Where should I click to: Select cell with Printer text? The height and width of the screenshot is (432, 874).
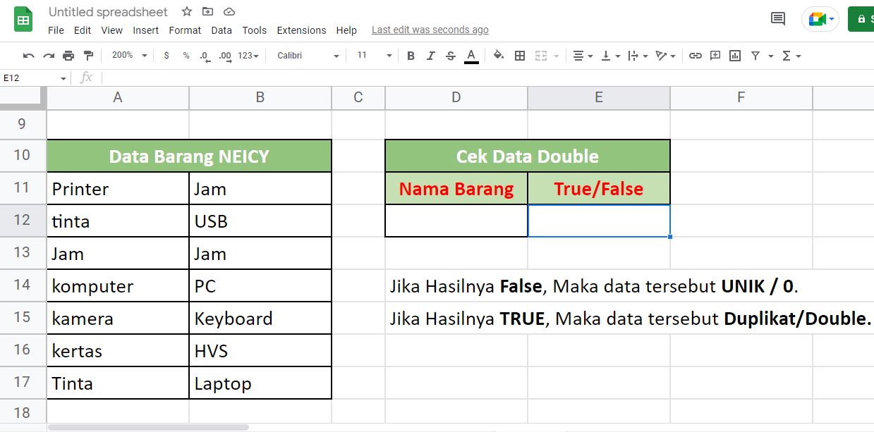click(x=118, y=189)
